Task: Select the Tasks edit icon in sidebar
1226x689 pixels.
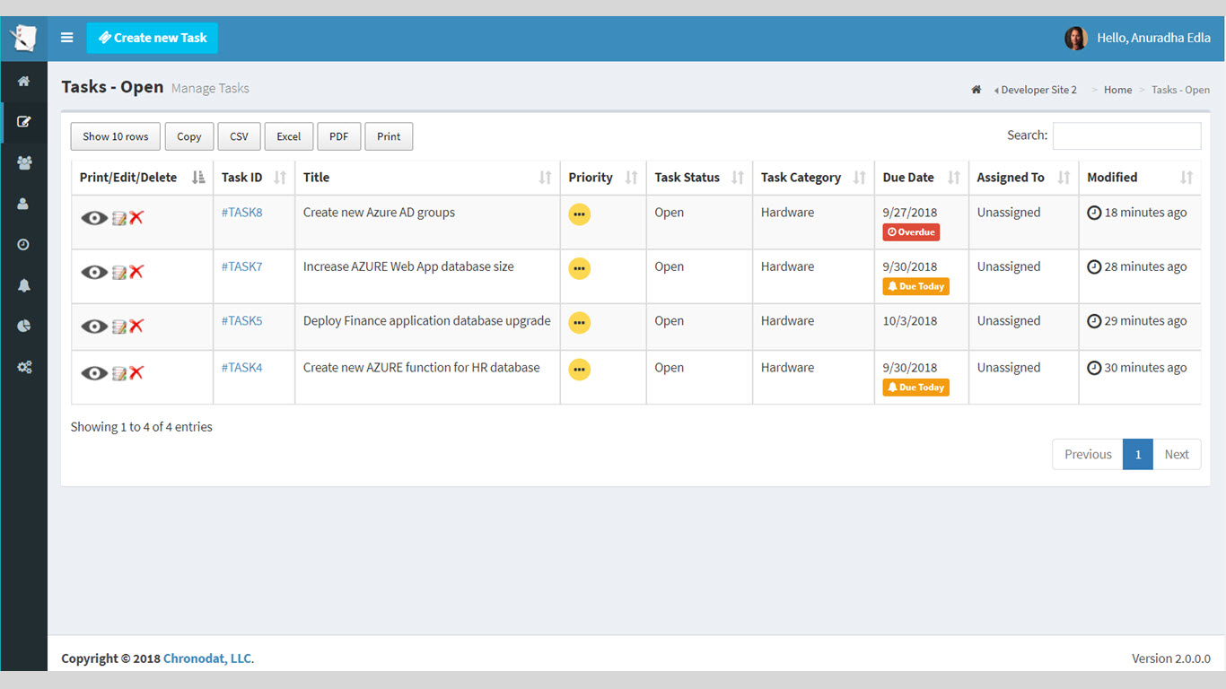Action: (x=24, y=122)
